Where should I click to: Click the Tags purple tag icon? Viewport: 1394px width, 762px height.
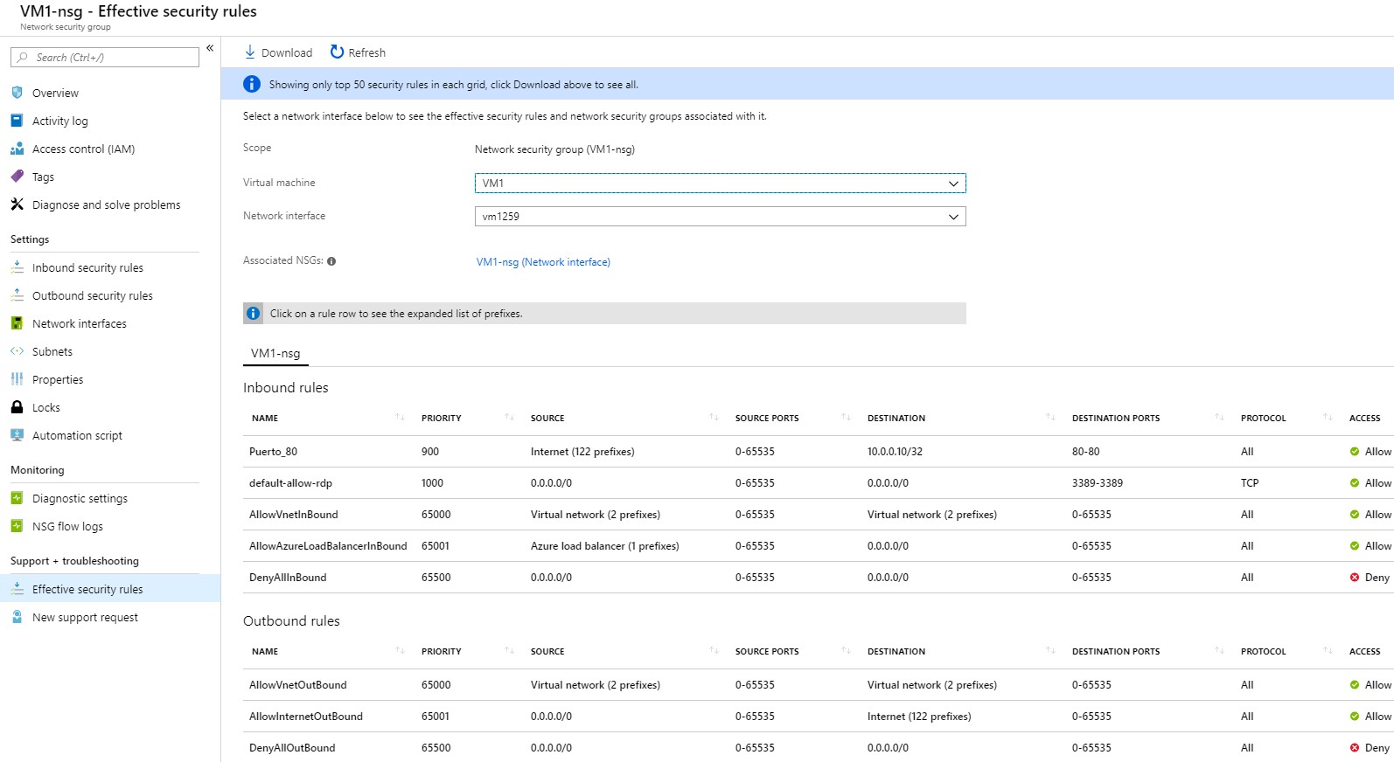pyautogui.click(x=17, y=177)
